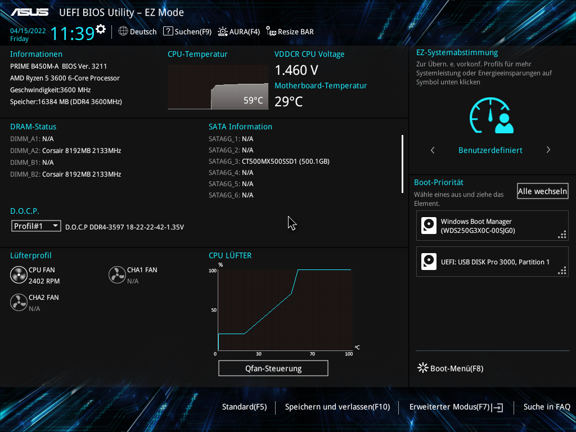Click the SATA6G_1: N/A row
The width and height of the screenshot is (576, 432).
pyautogui.click(x=231, y=139)
